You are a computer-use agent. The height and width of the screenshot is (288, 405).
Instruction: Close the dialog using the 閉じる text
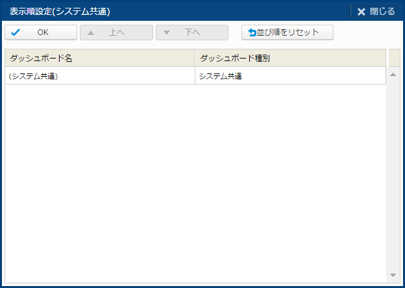[382, 12]
